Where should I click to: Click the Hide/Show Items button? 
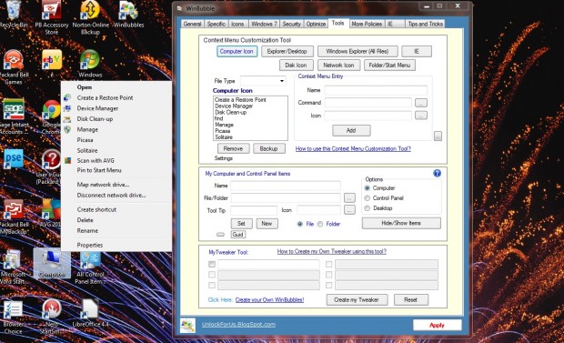(x=401, y=223)
